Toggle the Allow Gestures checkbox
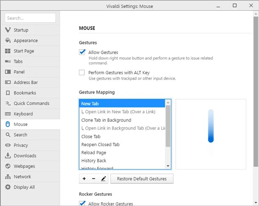The image size is (259, 206). 82,52
